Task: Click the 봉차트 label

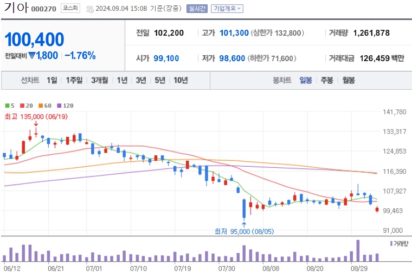Action: click(282, 80)
